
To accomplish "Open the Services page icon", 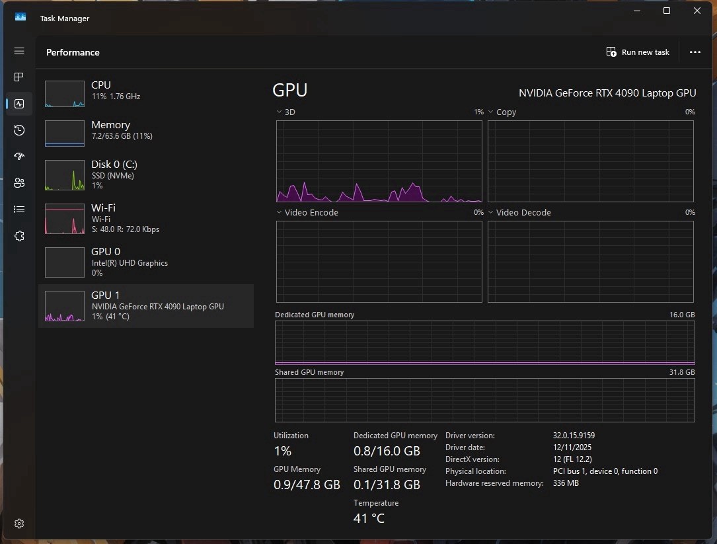I will tap(19, 236).
